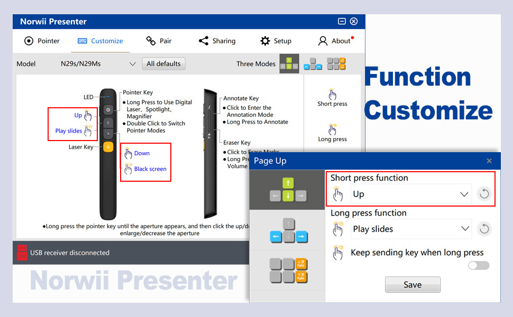Click the Black screen function label
This screenshot has height=317, width=513.
pos(150,169)
